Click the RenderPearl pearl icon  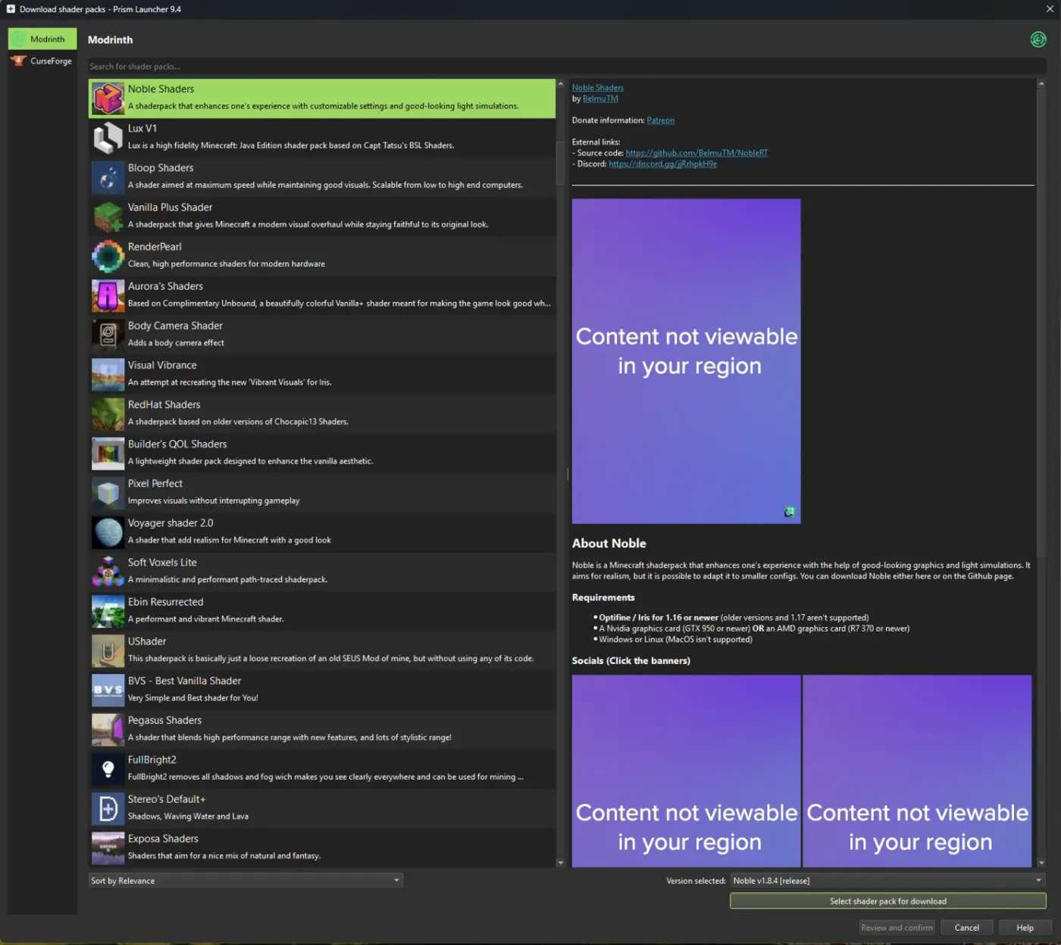(108, 256)
